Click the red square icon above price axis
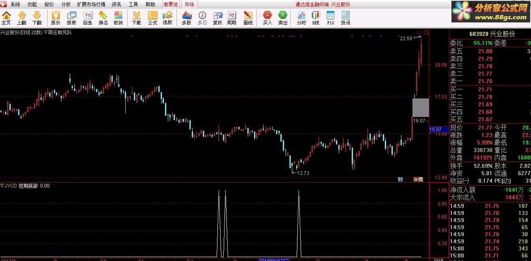The height and width of the screenshot is (261, 531). 426,32
